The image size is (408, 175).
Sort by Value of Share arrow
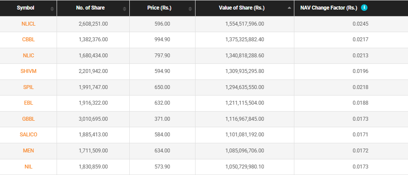coord(290,8)
